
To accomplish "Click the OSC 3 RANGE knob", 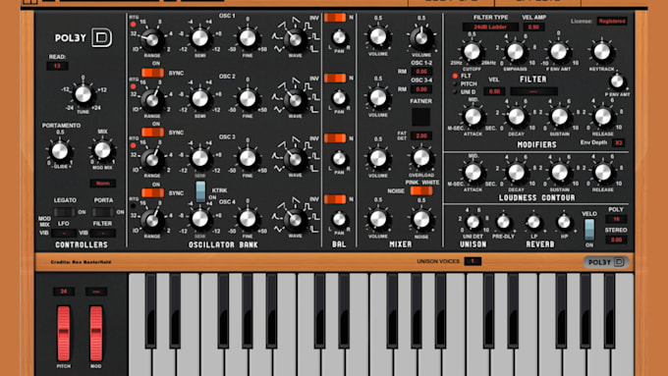I will point(152,160).
